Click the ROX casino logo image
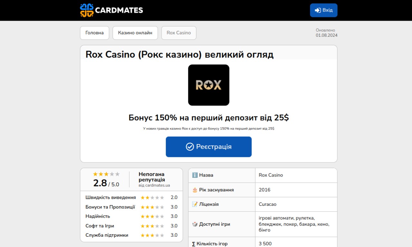412x247 pixels. pyautogui.click(x=209, y=85)
